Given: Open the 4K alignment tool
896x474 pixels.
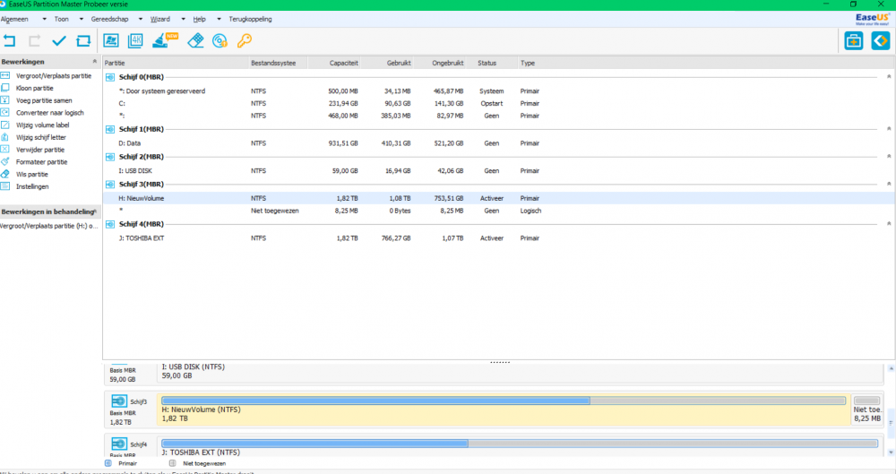Looking at the screenshot, I should (136, 40).
